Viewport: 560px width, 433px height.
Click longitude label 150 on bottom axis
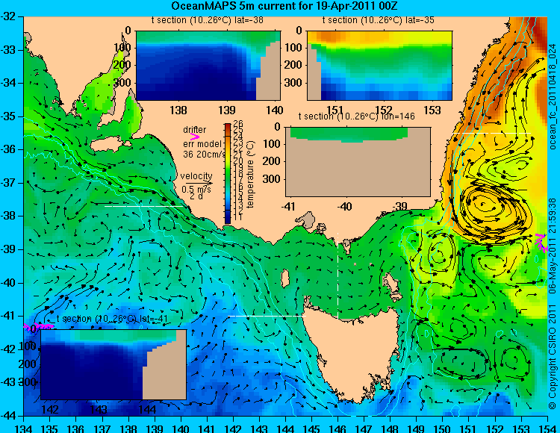[x=443, y=429]
